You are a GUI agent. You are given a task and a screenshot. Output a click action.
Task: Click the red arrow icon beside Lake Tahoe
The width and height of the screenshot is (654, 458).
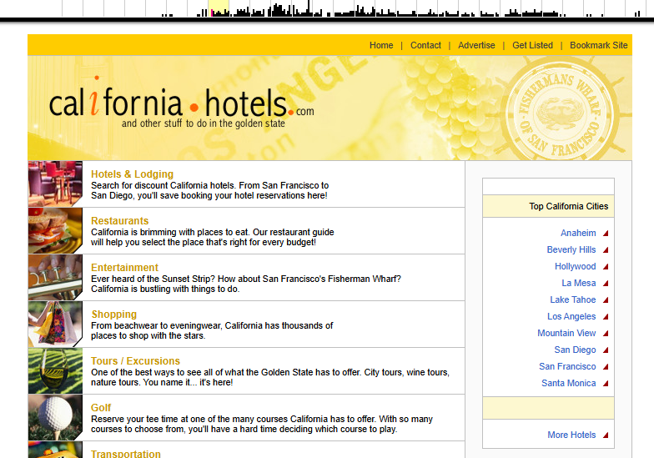606,300
